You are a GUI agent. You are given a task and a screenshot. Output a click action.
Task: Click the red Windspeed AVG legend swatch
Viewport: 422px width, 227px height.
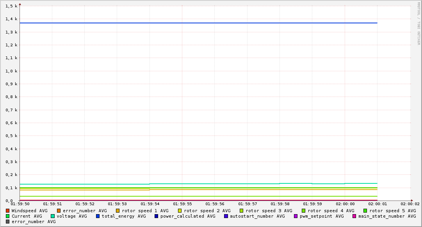(7, 211)
